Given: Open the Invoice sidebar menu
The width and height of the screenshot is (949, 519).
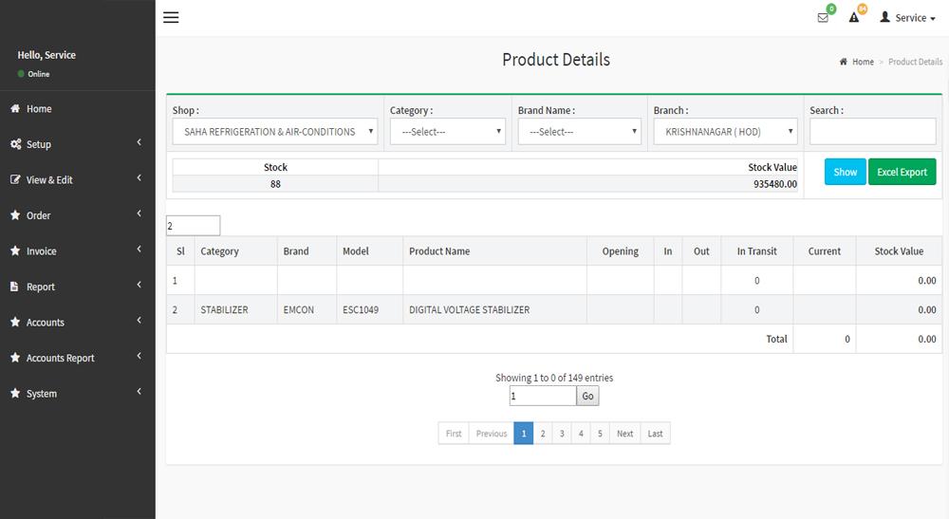Looking at the screenshot, I should (x=78, y=251).
